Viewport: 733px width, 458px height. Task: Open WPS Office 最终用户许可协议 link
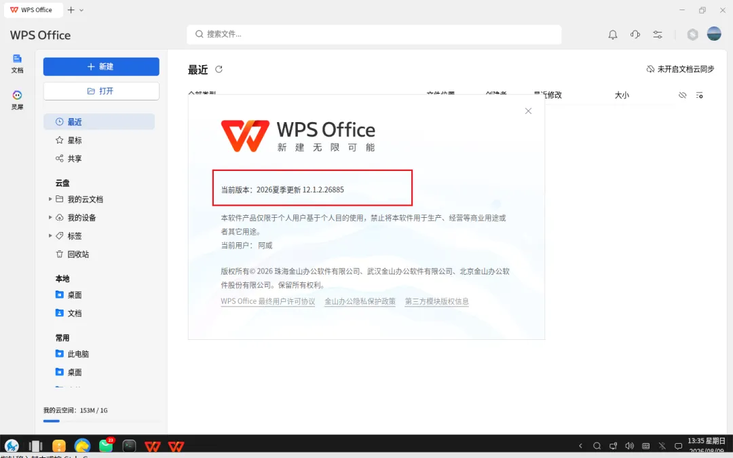[x=268, y=301]
